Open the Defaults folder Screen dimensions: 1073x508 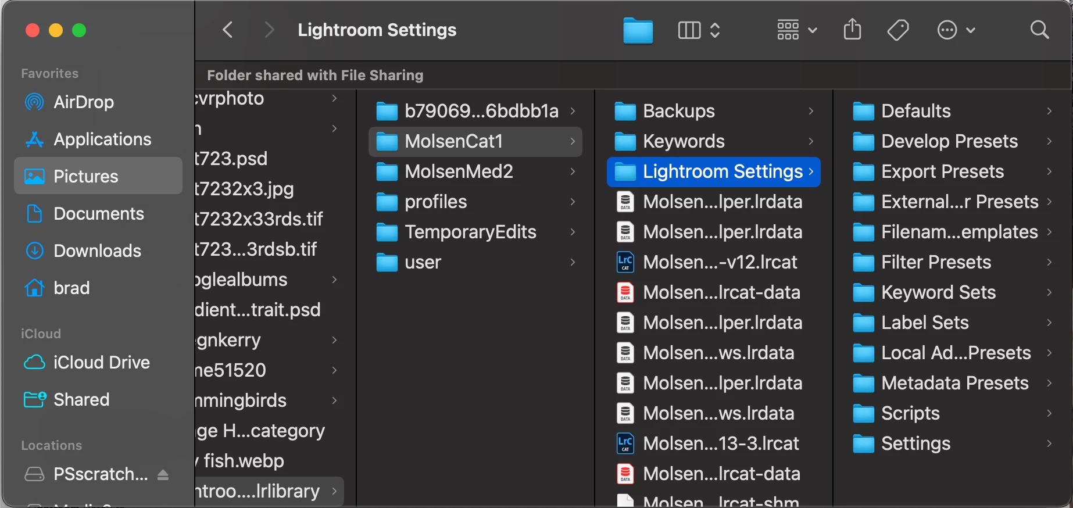coord(952,111)
